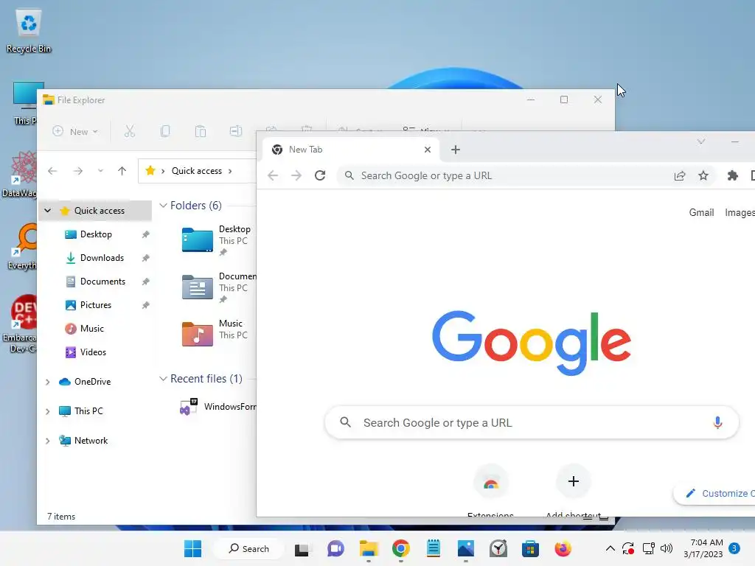
Task: Open Chrome tab search chevron
Action: (701, 141)
